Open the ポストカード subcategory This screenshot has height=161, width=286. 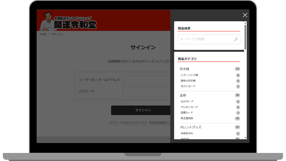[188, 86]
